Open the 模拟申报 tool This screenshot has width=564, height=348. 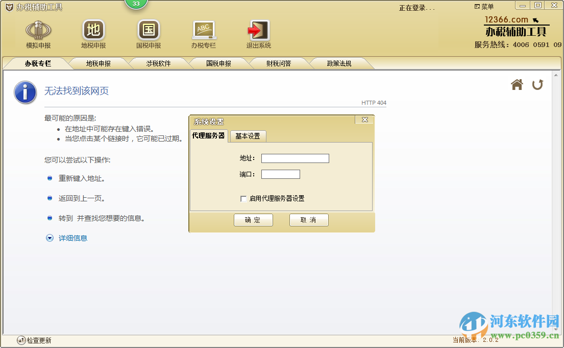(38, 34)
